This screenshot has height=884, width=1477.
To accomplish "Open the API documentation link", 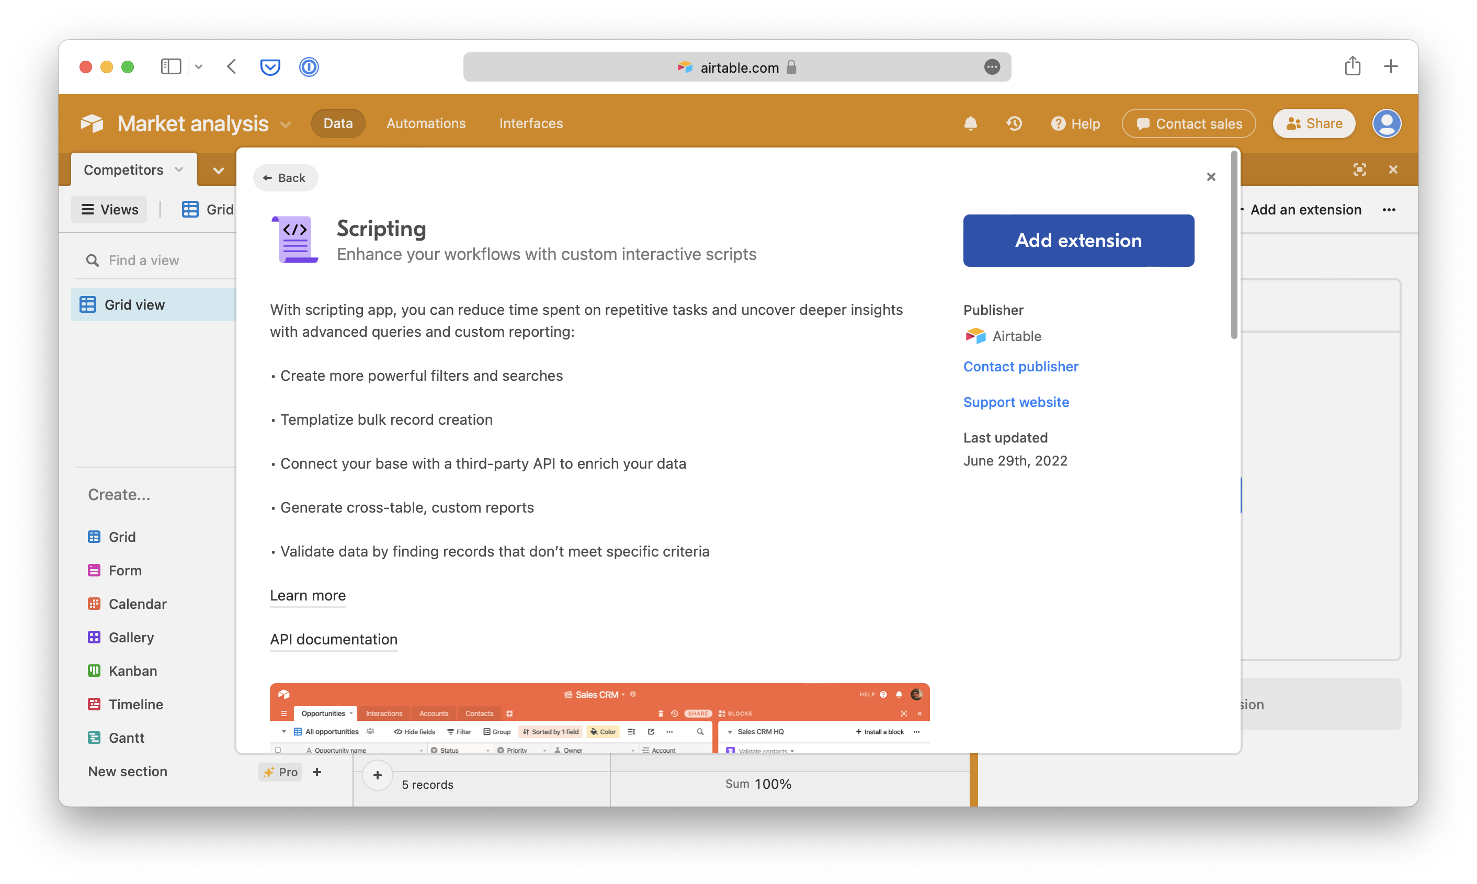I will pos(333,639).
